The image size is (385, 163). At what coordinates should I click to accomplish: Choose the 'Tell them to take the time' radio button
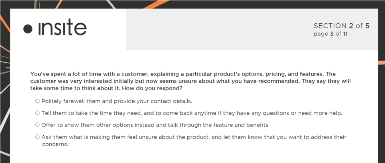pyautogui.click(x=37, y=113)
